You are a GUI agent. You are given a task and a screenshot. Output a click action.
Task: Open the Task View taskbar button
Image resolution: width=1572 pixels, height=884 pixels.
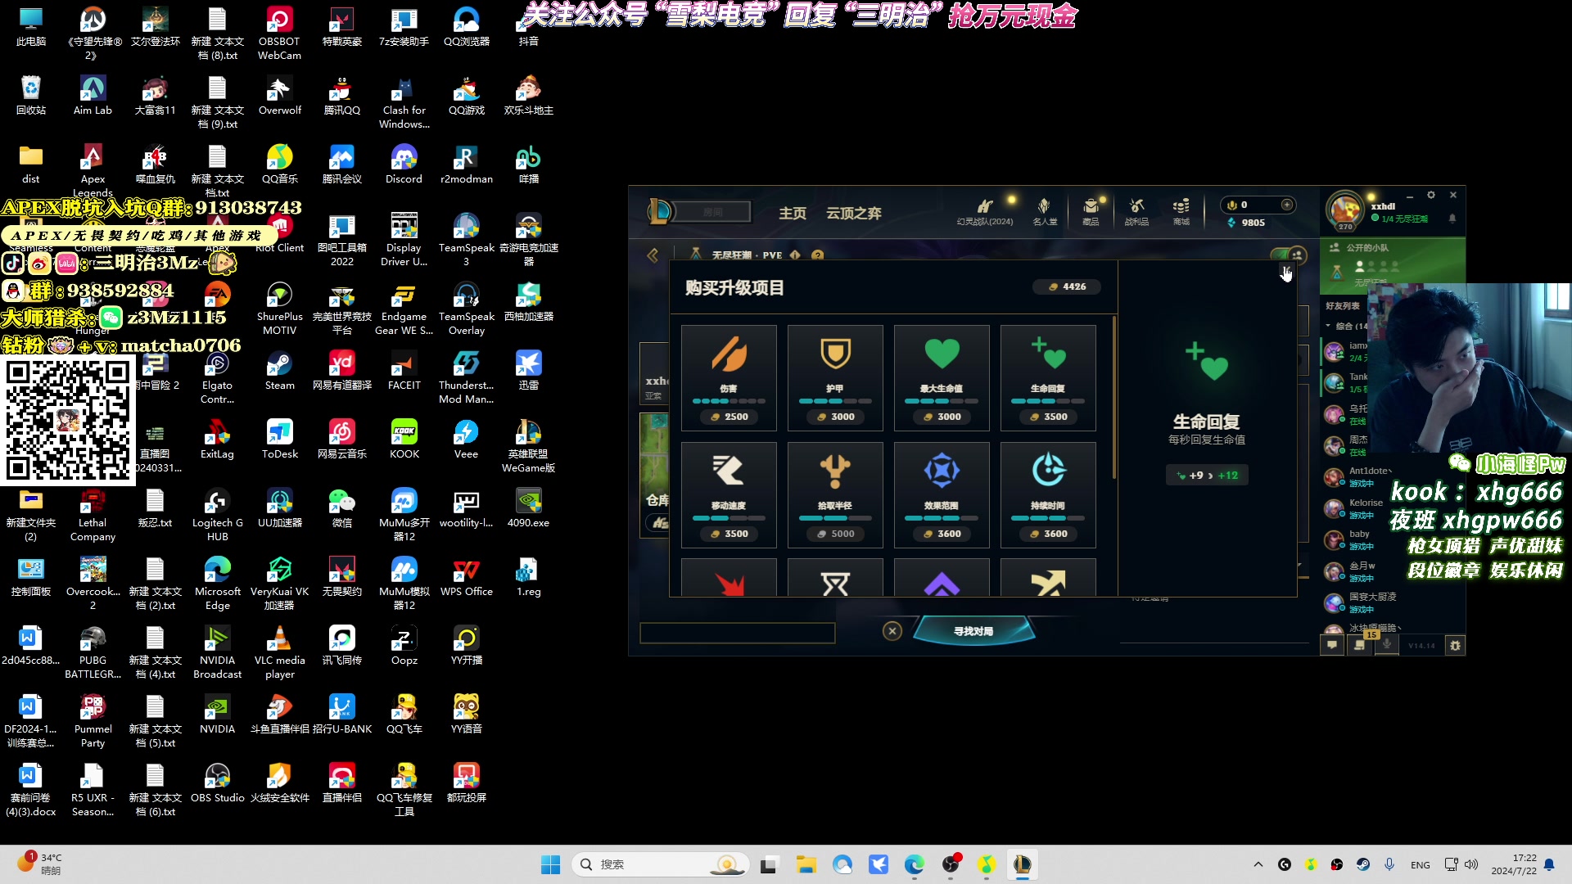pos(768,864)
